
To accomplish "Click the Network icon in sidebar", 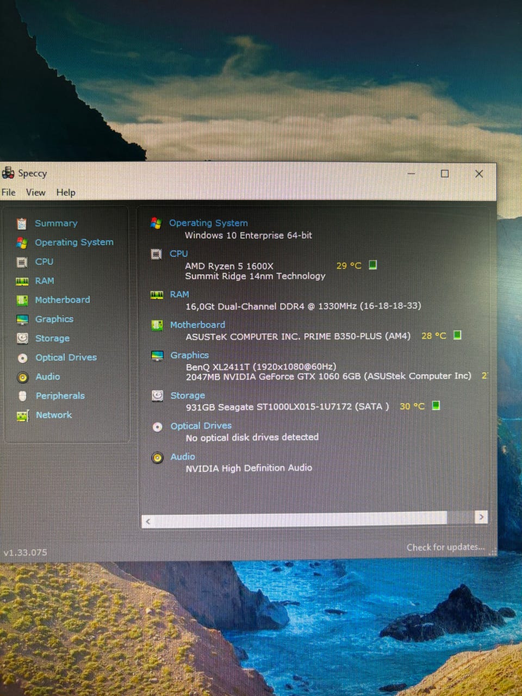I will [22, 415].
